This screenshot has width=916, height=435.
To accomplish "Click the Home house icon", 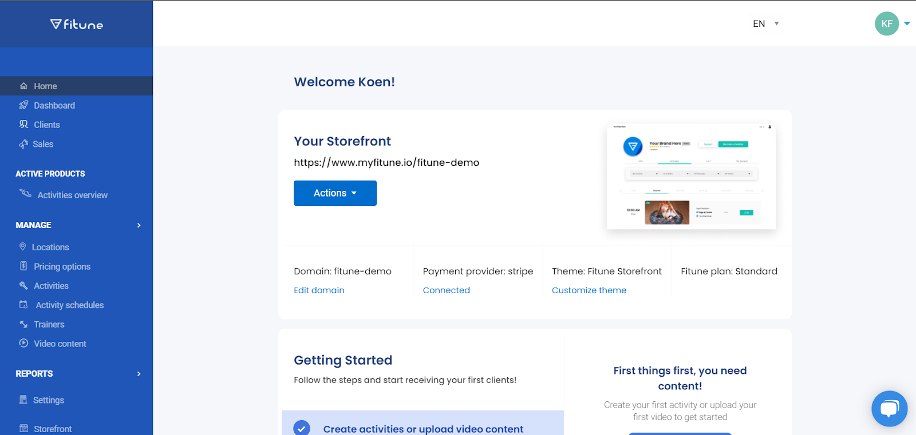I will coord(23,86).
